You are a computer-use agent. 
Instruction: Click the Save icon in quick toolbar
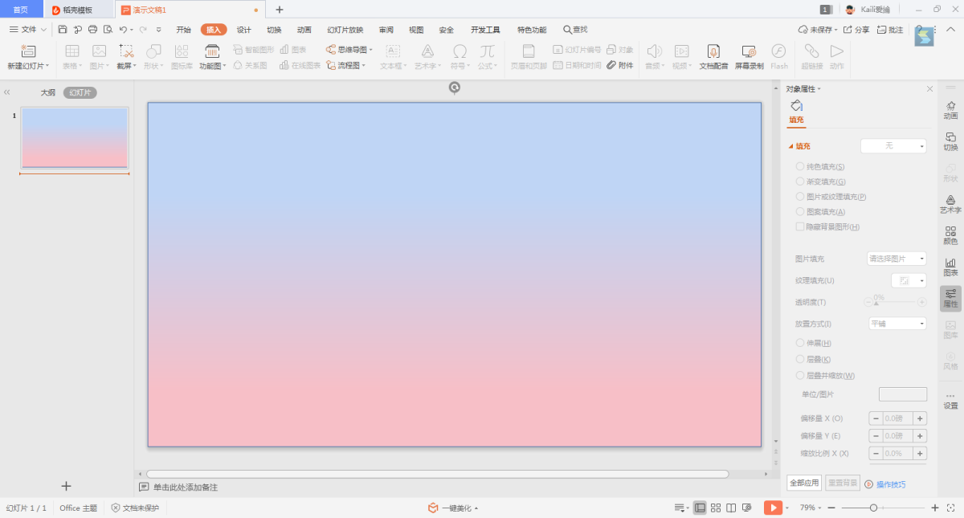point(63,30)
